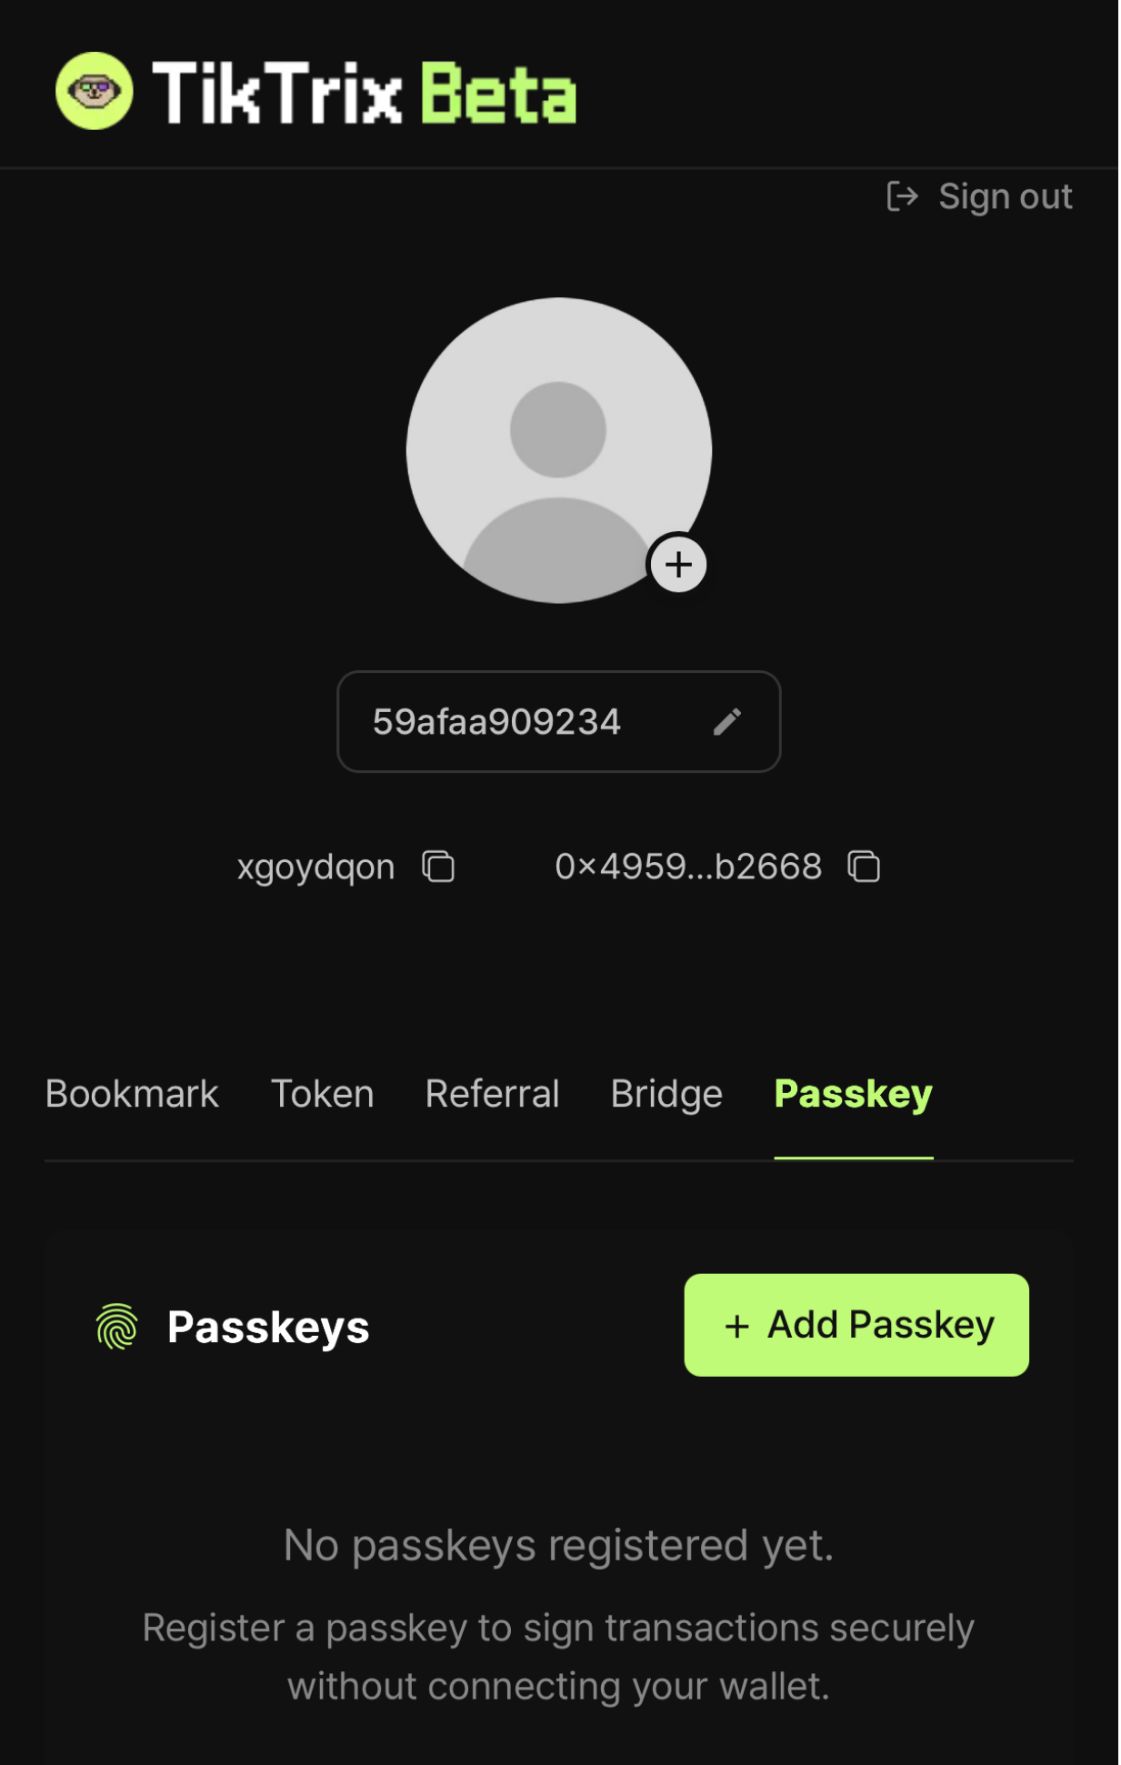
Task: Copy wallet address 0x4959...b2668
Action: pos(864,867)
